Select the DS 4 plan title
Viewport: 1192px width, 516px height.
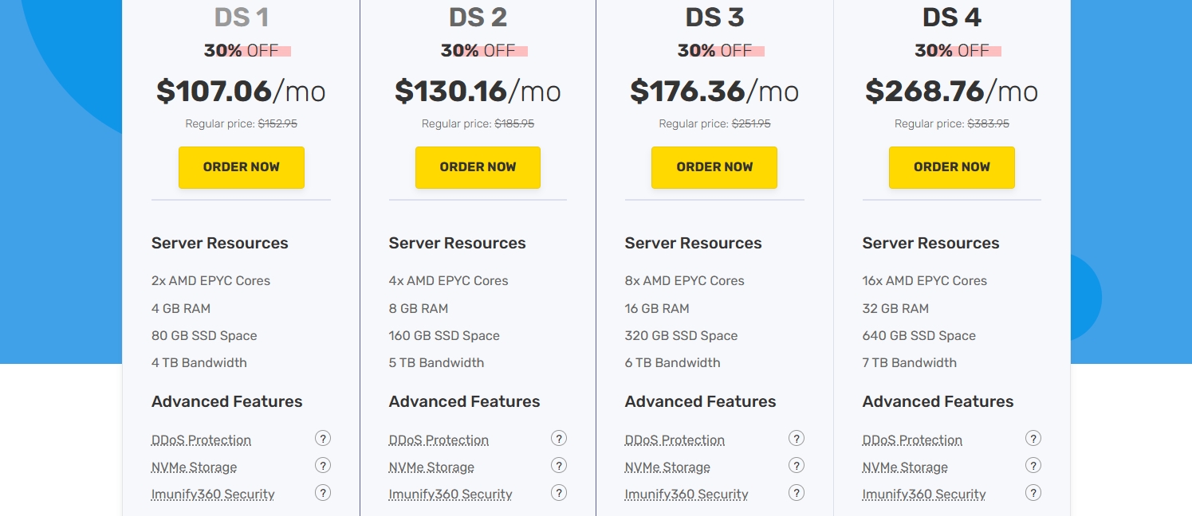pyautogui.click(x=951, y=18)
